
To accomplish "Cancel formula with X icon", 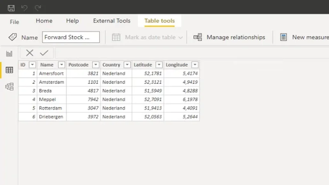I will pos(30,53).
